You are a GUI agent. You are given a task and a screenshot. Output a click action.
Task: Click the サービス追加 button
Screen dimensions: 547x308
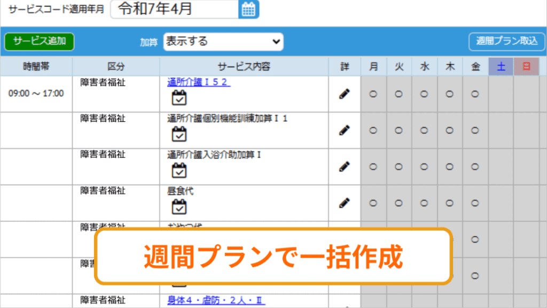coord(40,42)
